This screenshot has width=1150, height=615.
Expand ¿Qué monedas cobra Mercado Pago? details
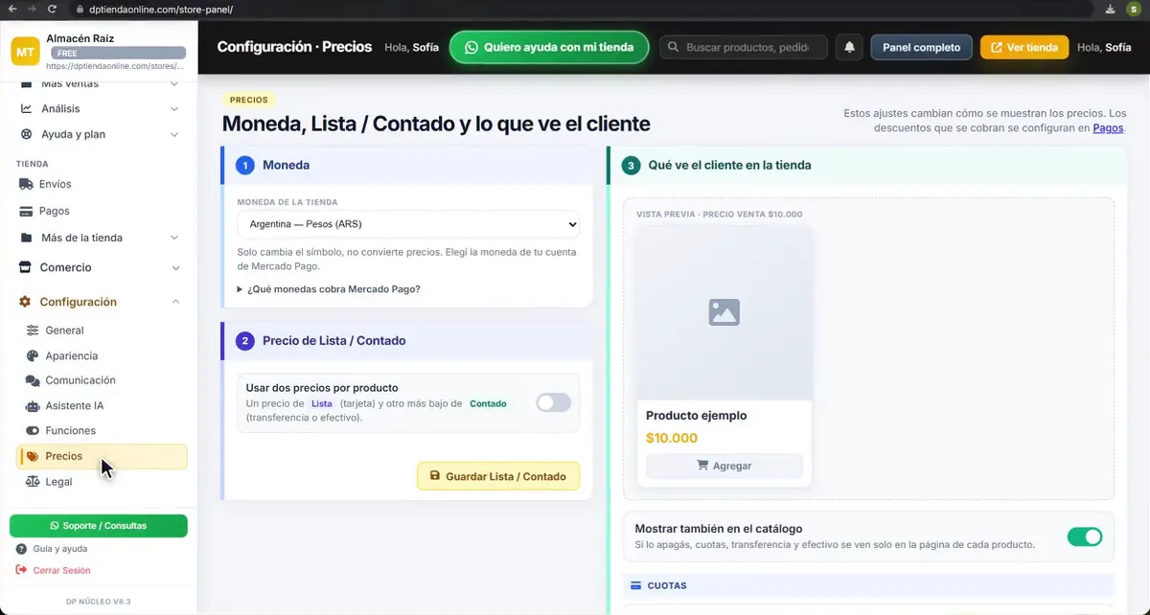(x=329, y=289)
